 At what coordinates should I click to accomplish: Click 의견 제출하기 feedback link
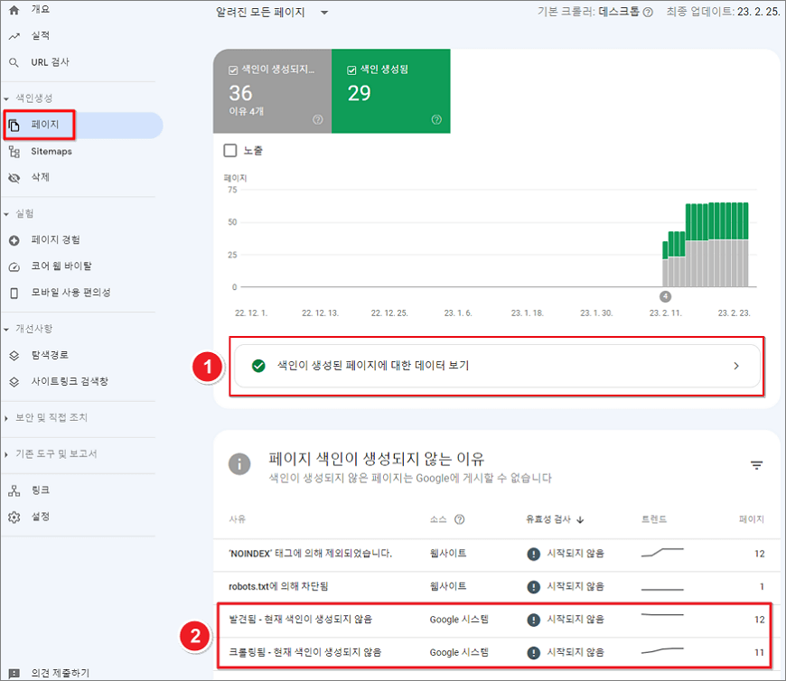(61, 673)
